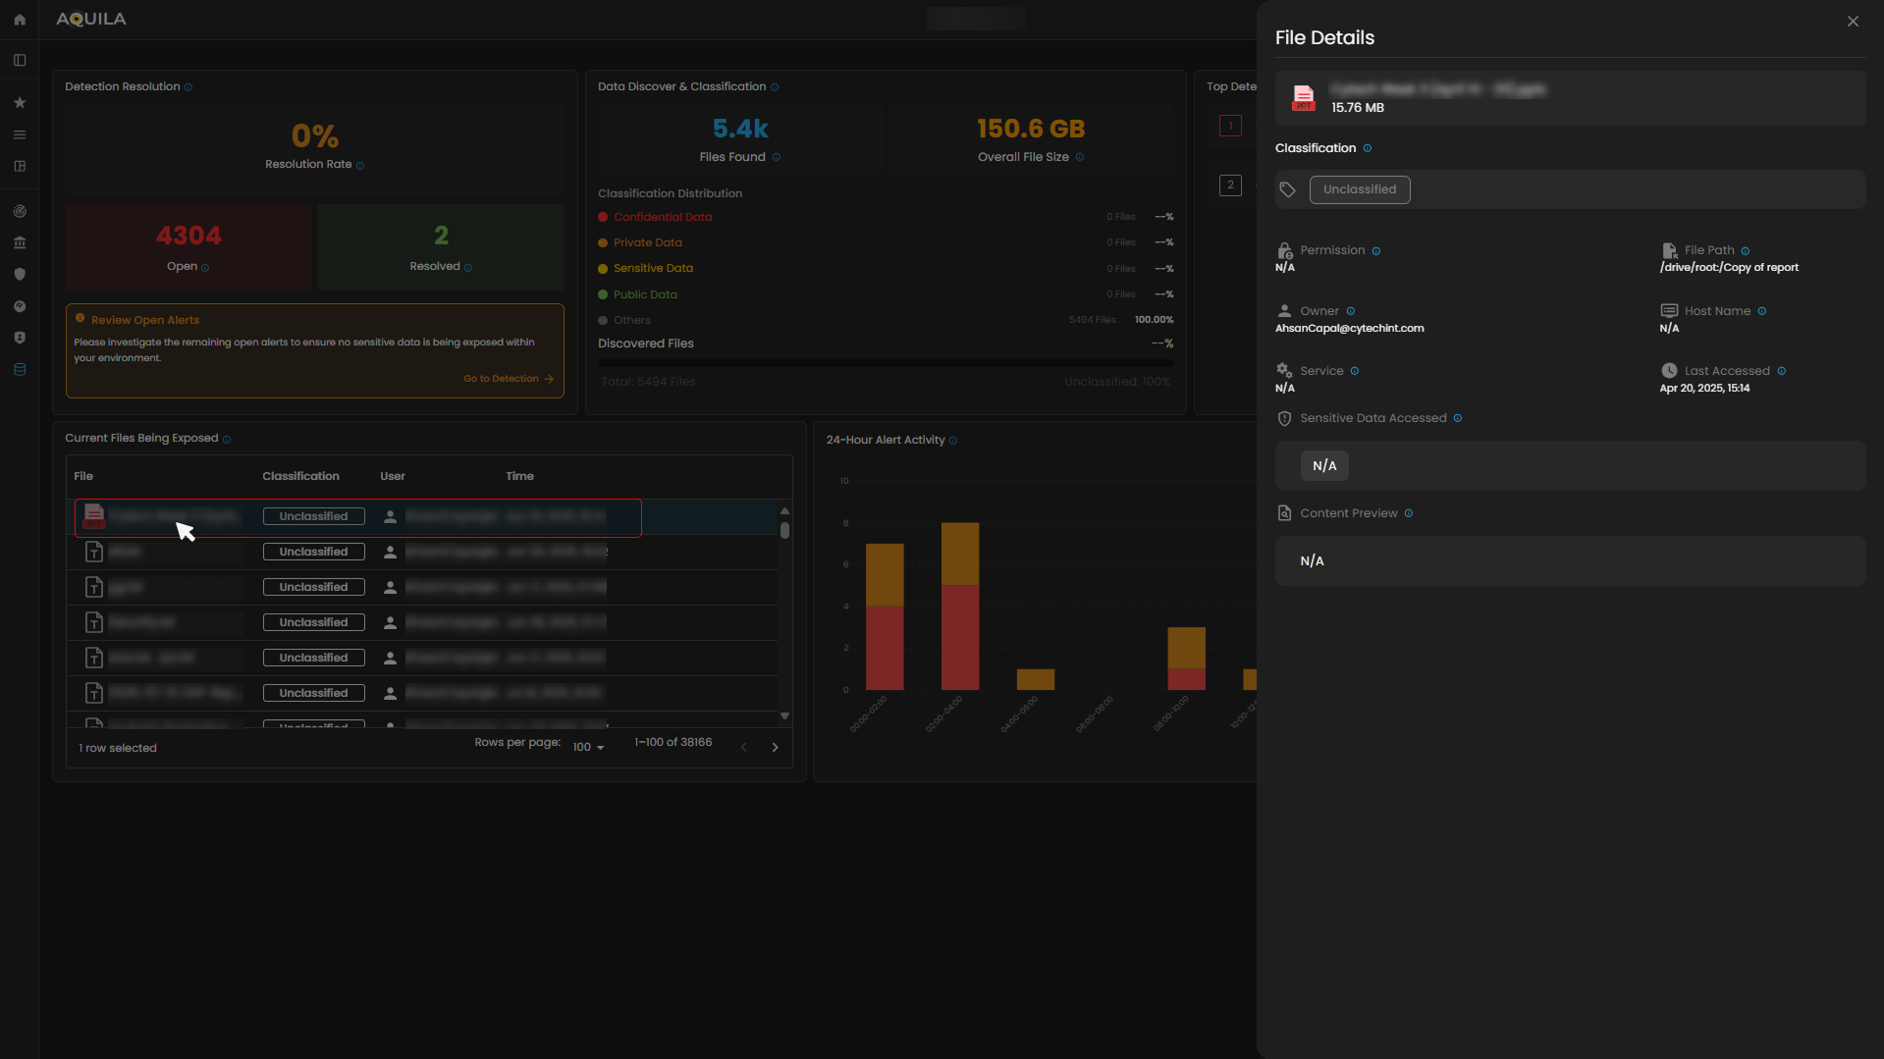Click the home icon in the sidebar
The height and width of the screenshot is (1059, 1884).
(x=20, y=20)
